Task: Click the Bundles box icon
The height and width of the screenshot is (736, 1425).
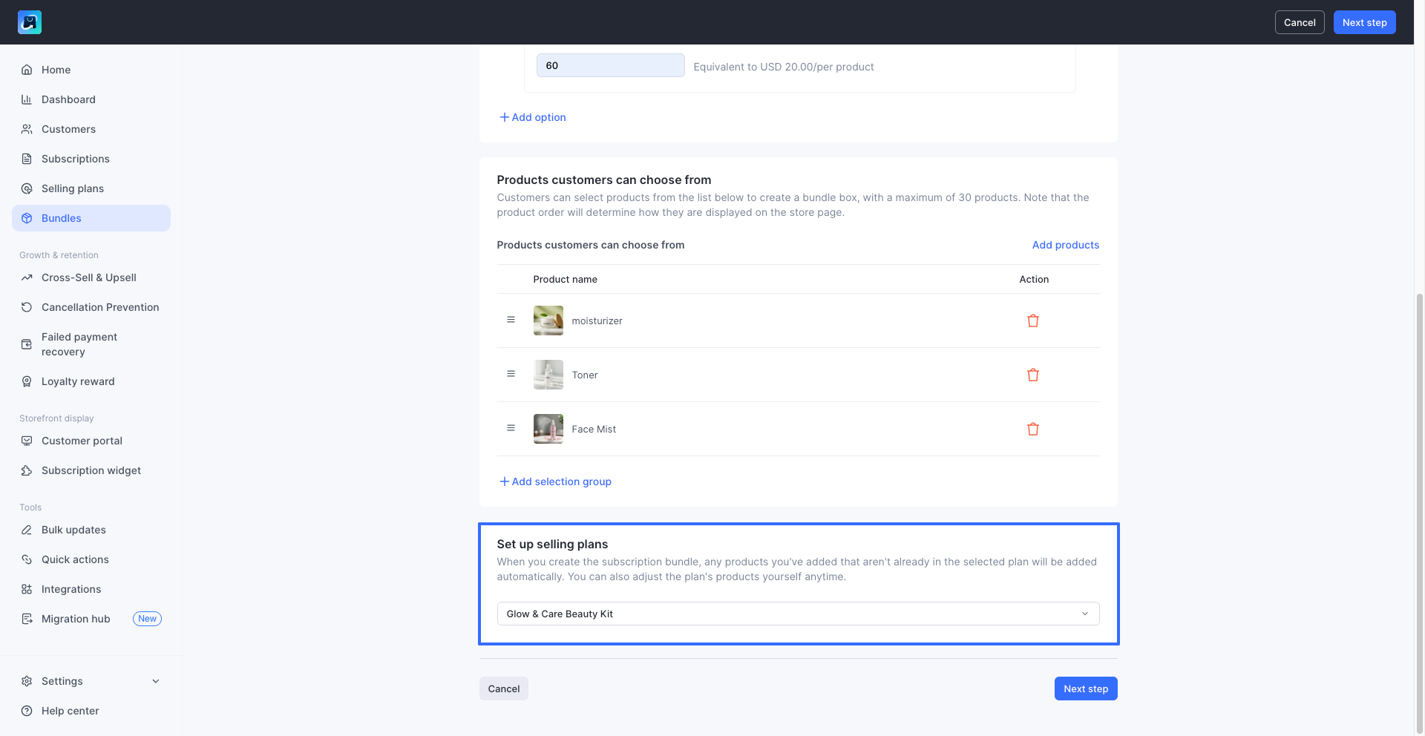Action: (x=27, y=218)
